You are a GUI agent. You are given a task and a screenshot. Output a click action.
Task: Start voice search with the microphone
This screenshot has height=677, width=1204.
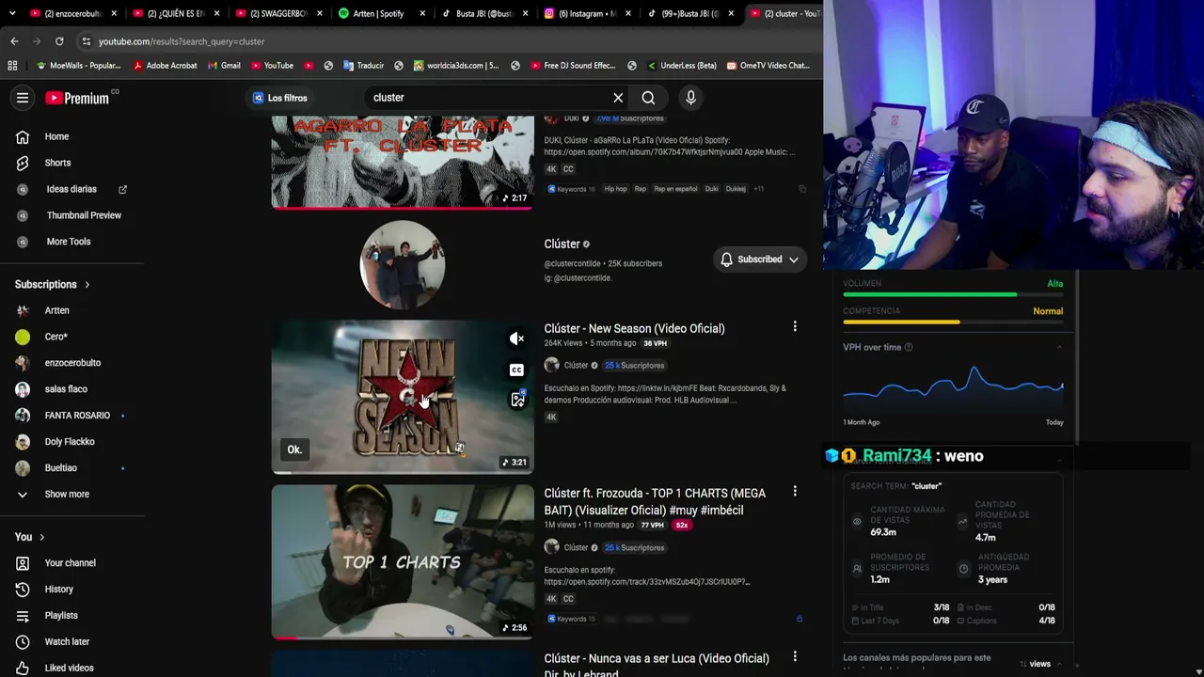point(690,98)
